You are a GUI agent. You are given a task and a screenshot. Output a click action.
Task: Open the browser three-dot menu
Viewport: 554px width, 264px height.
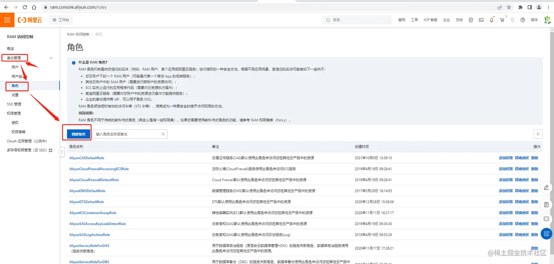pos(548,7)
